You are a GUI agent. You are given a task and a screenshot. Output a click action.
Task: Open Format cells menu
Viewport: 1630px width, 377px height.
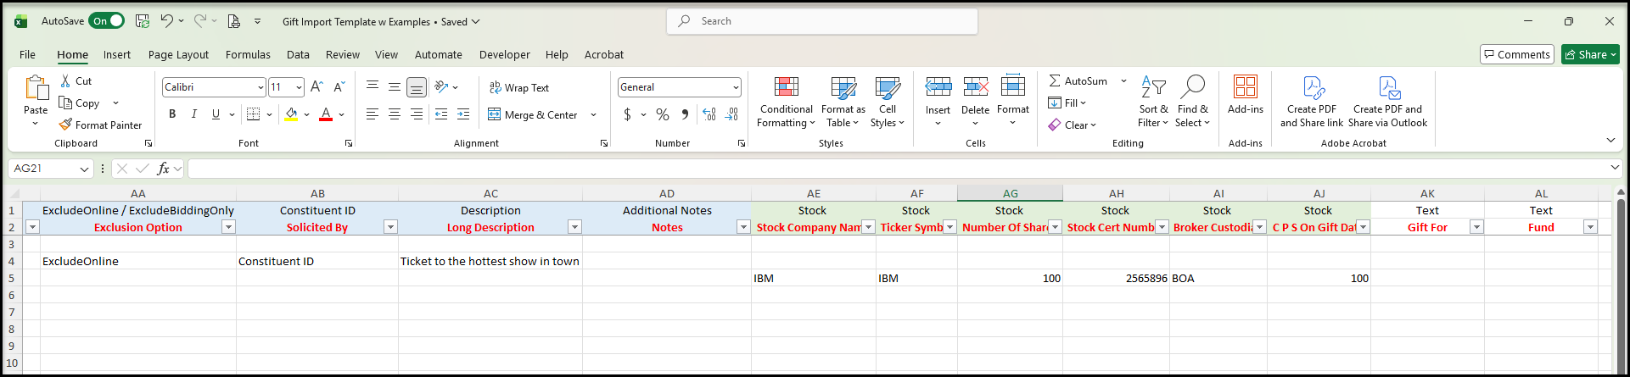(1013, 102)
